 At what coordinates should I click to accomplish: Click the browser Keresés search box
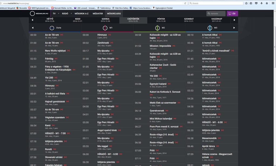(x=216, y=3)
